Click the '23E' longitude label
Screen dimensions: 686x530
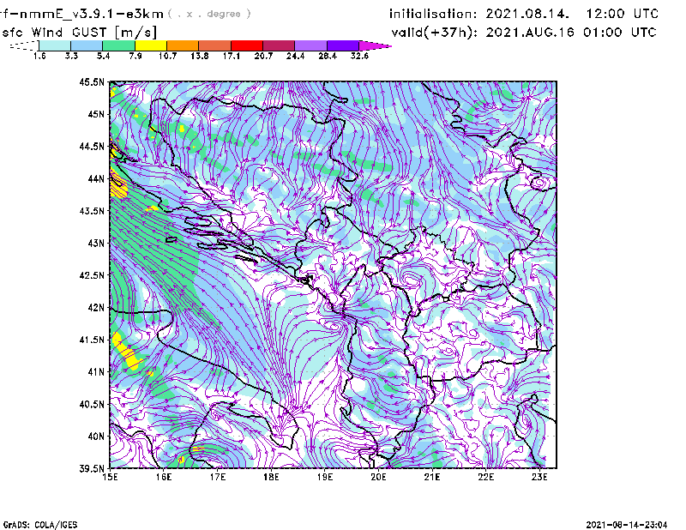point(539,477)
